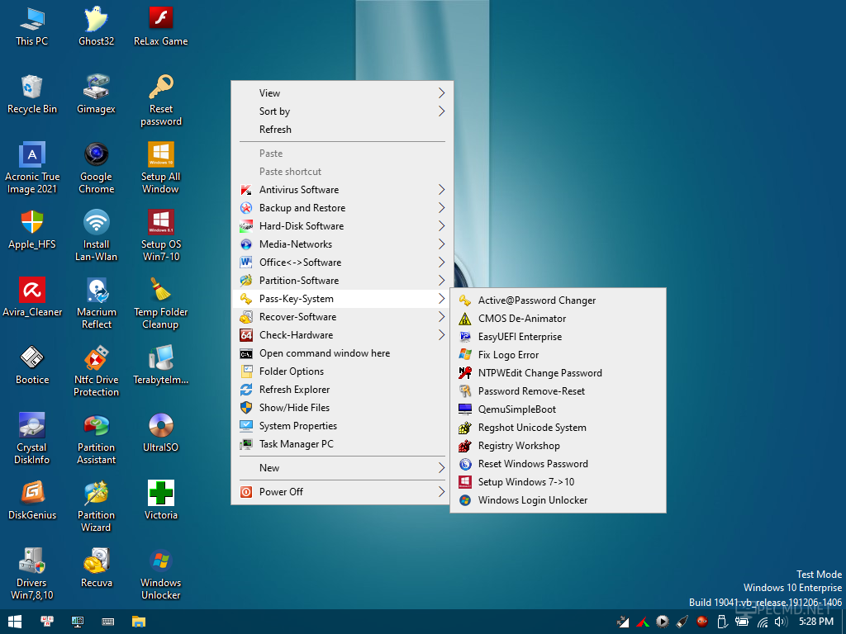
Task: Expand the Power Off submenu arrow
Action: click(441, 492)
